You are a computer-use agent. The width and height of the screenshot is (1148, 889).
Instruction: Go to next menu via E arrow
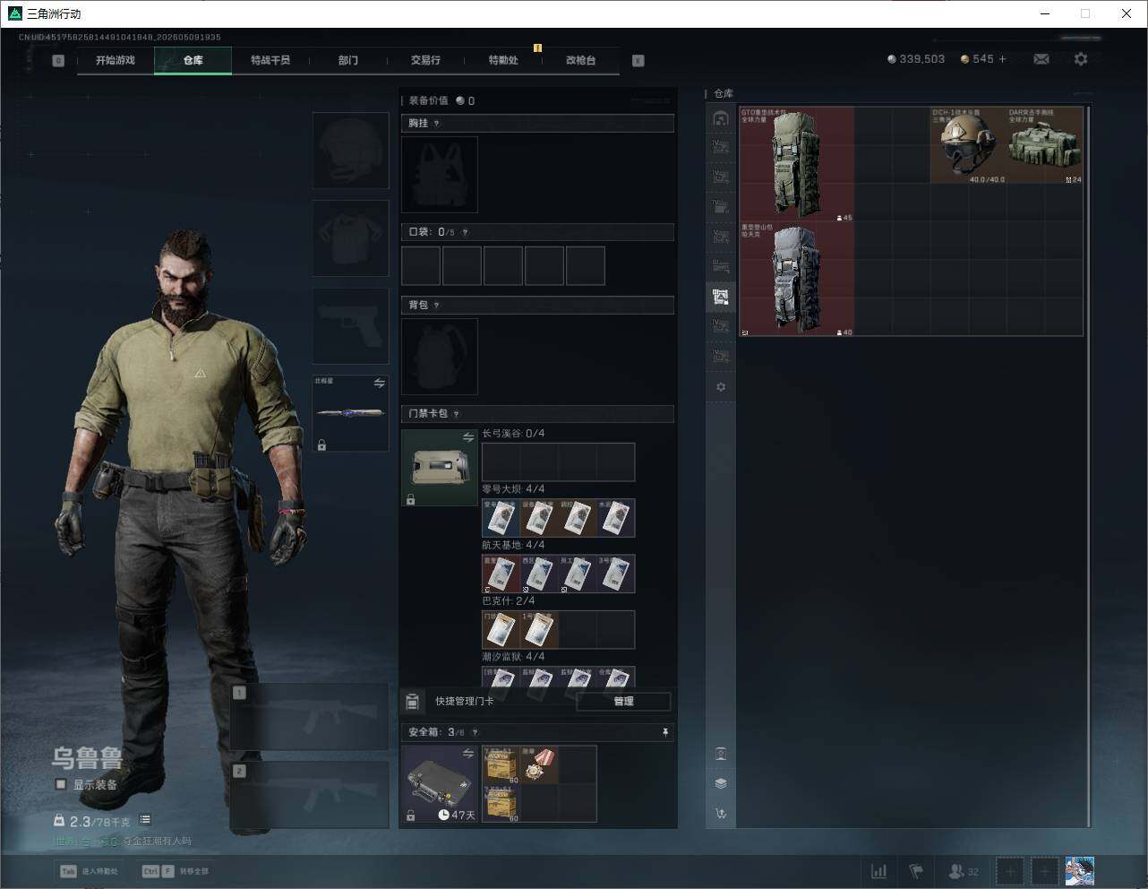(638, 61)
